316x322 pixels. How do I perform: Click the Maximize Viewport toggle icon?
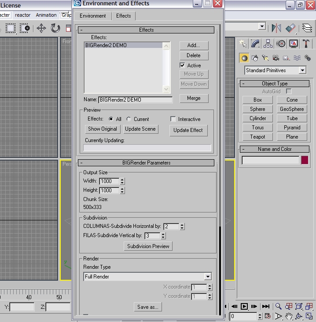(309, 316)
